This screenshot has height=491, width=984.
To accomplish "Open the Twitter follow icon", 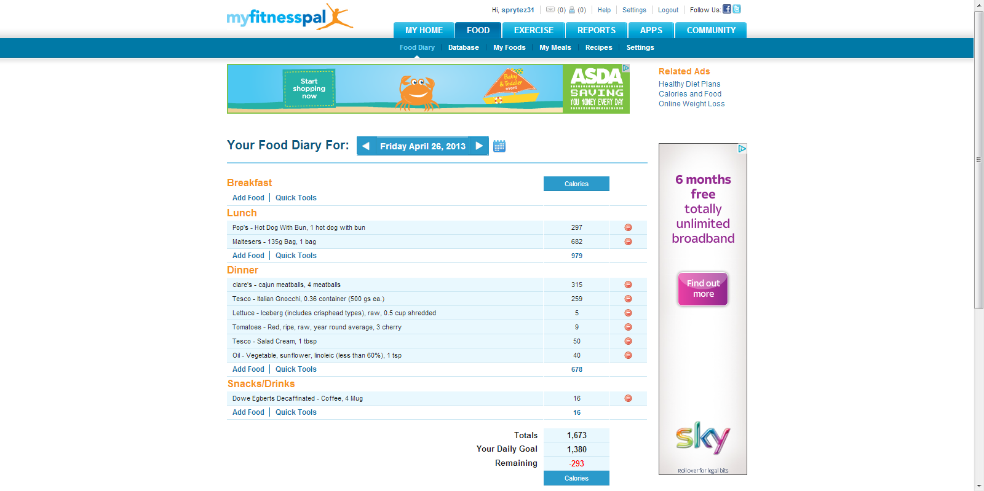I will coord(737,9).
